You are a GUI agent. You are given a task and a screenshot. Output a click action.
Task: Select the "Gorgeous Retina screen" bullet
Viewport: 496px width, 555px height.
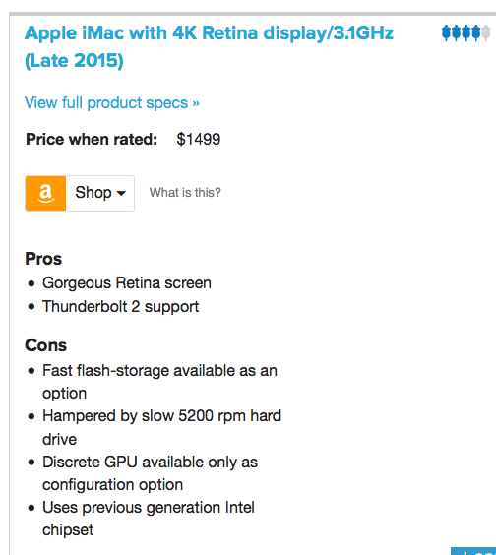pos(127,283)
